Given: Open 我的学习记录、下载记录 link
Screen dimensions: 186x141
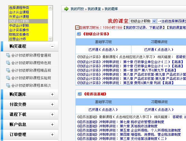Looking at the screenshot, I should point(144,28).
